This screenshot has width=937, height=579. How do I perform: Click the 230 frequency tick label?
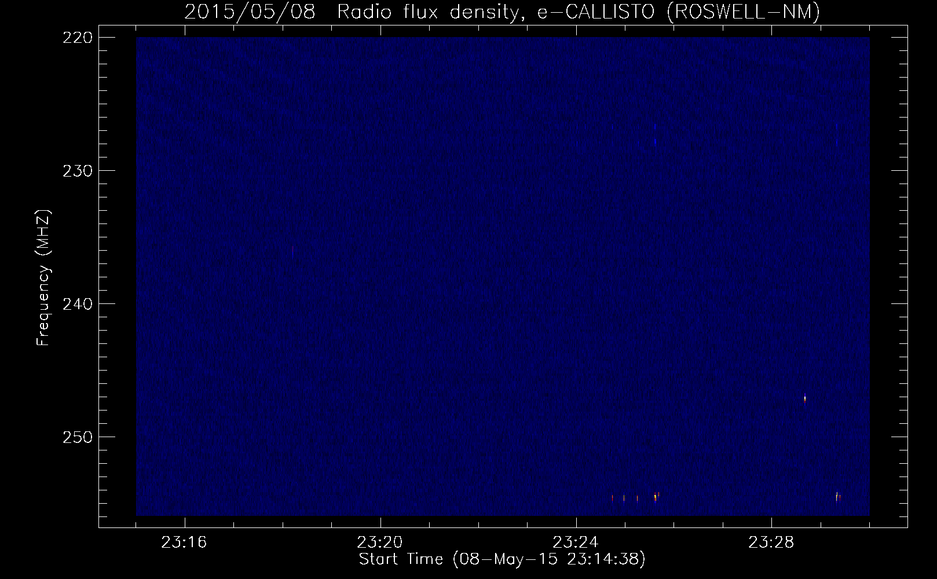(78, 171)
